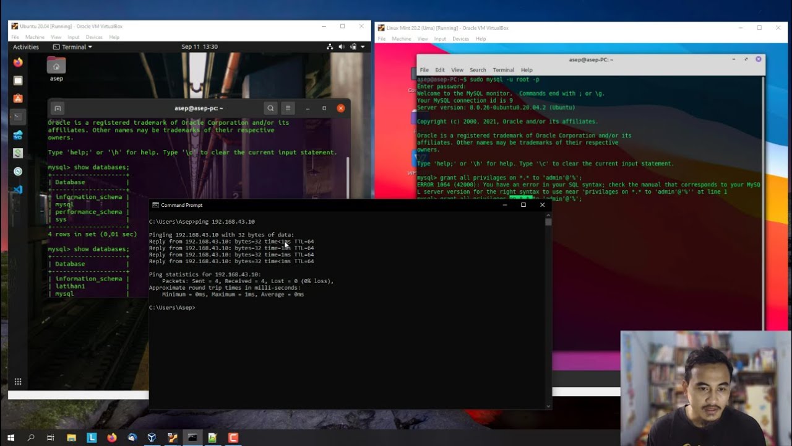Launch Ubuntu Software from the dock
Viewport: 792px width, 446px height.
tap(18, 98)
